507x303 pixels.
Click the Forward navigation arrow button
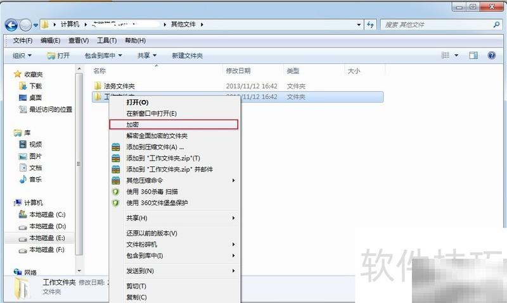tap(25, 25)
